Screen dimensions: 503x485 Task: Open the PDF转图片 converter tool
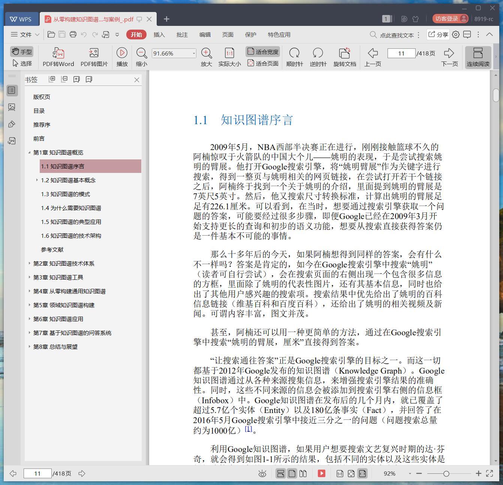(94, 57)
